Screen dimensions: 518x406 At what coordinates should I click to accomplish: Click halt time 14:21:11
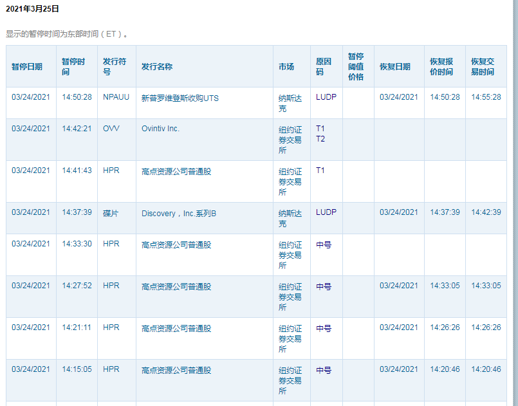[77, 328]
